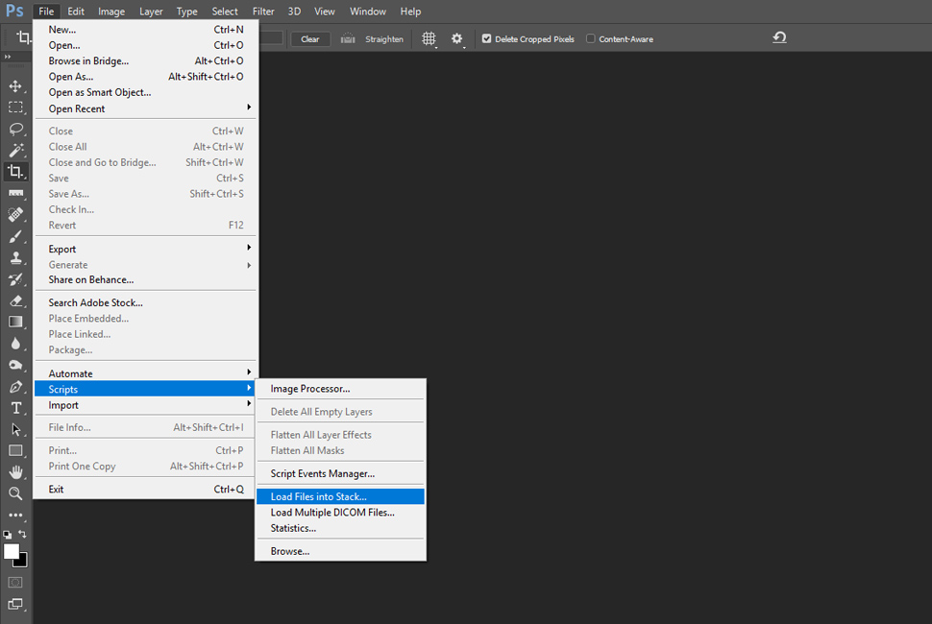Choose Browse in Scripts submenu
932x624 pixels.
pos(340,551)
